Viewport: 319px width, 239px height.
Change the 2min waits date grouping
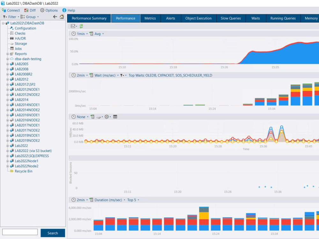79,76
